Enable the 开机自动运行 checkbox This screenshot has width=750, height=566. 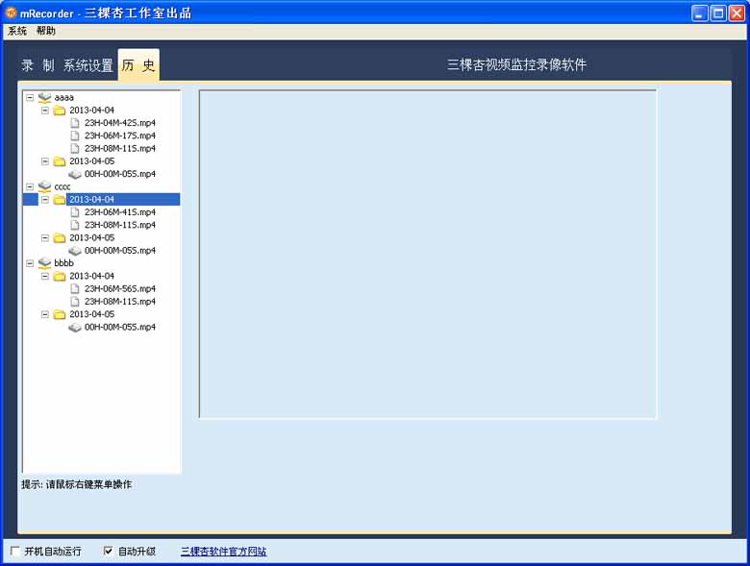(x=15, y=552)
